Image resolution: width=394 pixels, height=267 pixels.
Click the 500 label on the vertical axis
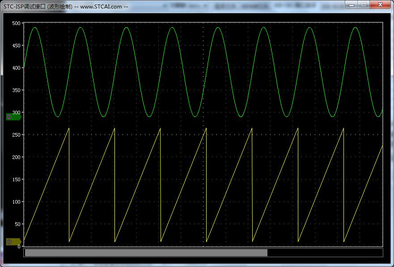click(17, 23)
